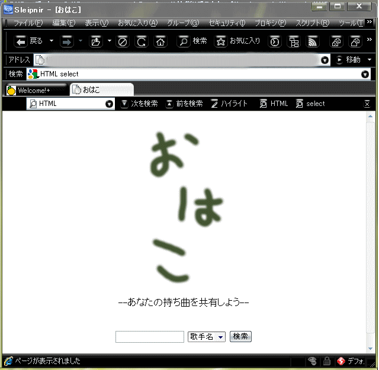Open the 表示 menu
Viewport: 379px width, 370px height.
tap(97, 23)
